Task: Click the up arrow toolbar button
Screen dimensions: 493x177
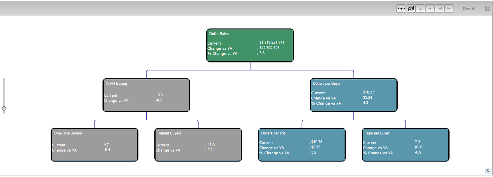Action: [420, 9]
